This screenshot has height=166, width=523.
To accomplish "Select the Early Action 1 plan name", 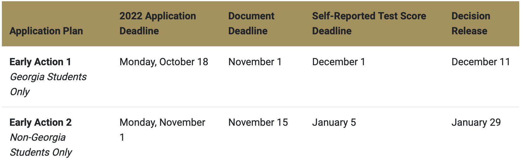I will click(x=40, y=62).
